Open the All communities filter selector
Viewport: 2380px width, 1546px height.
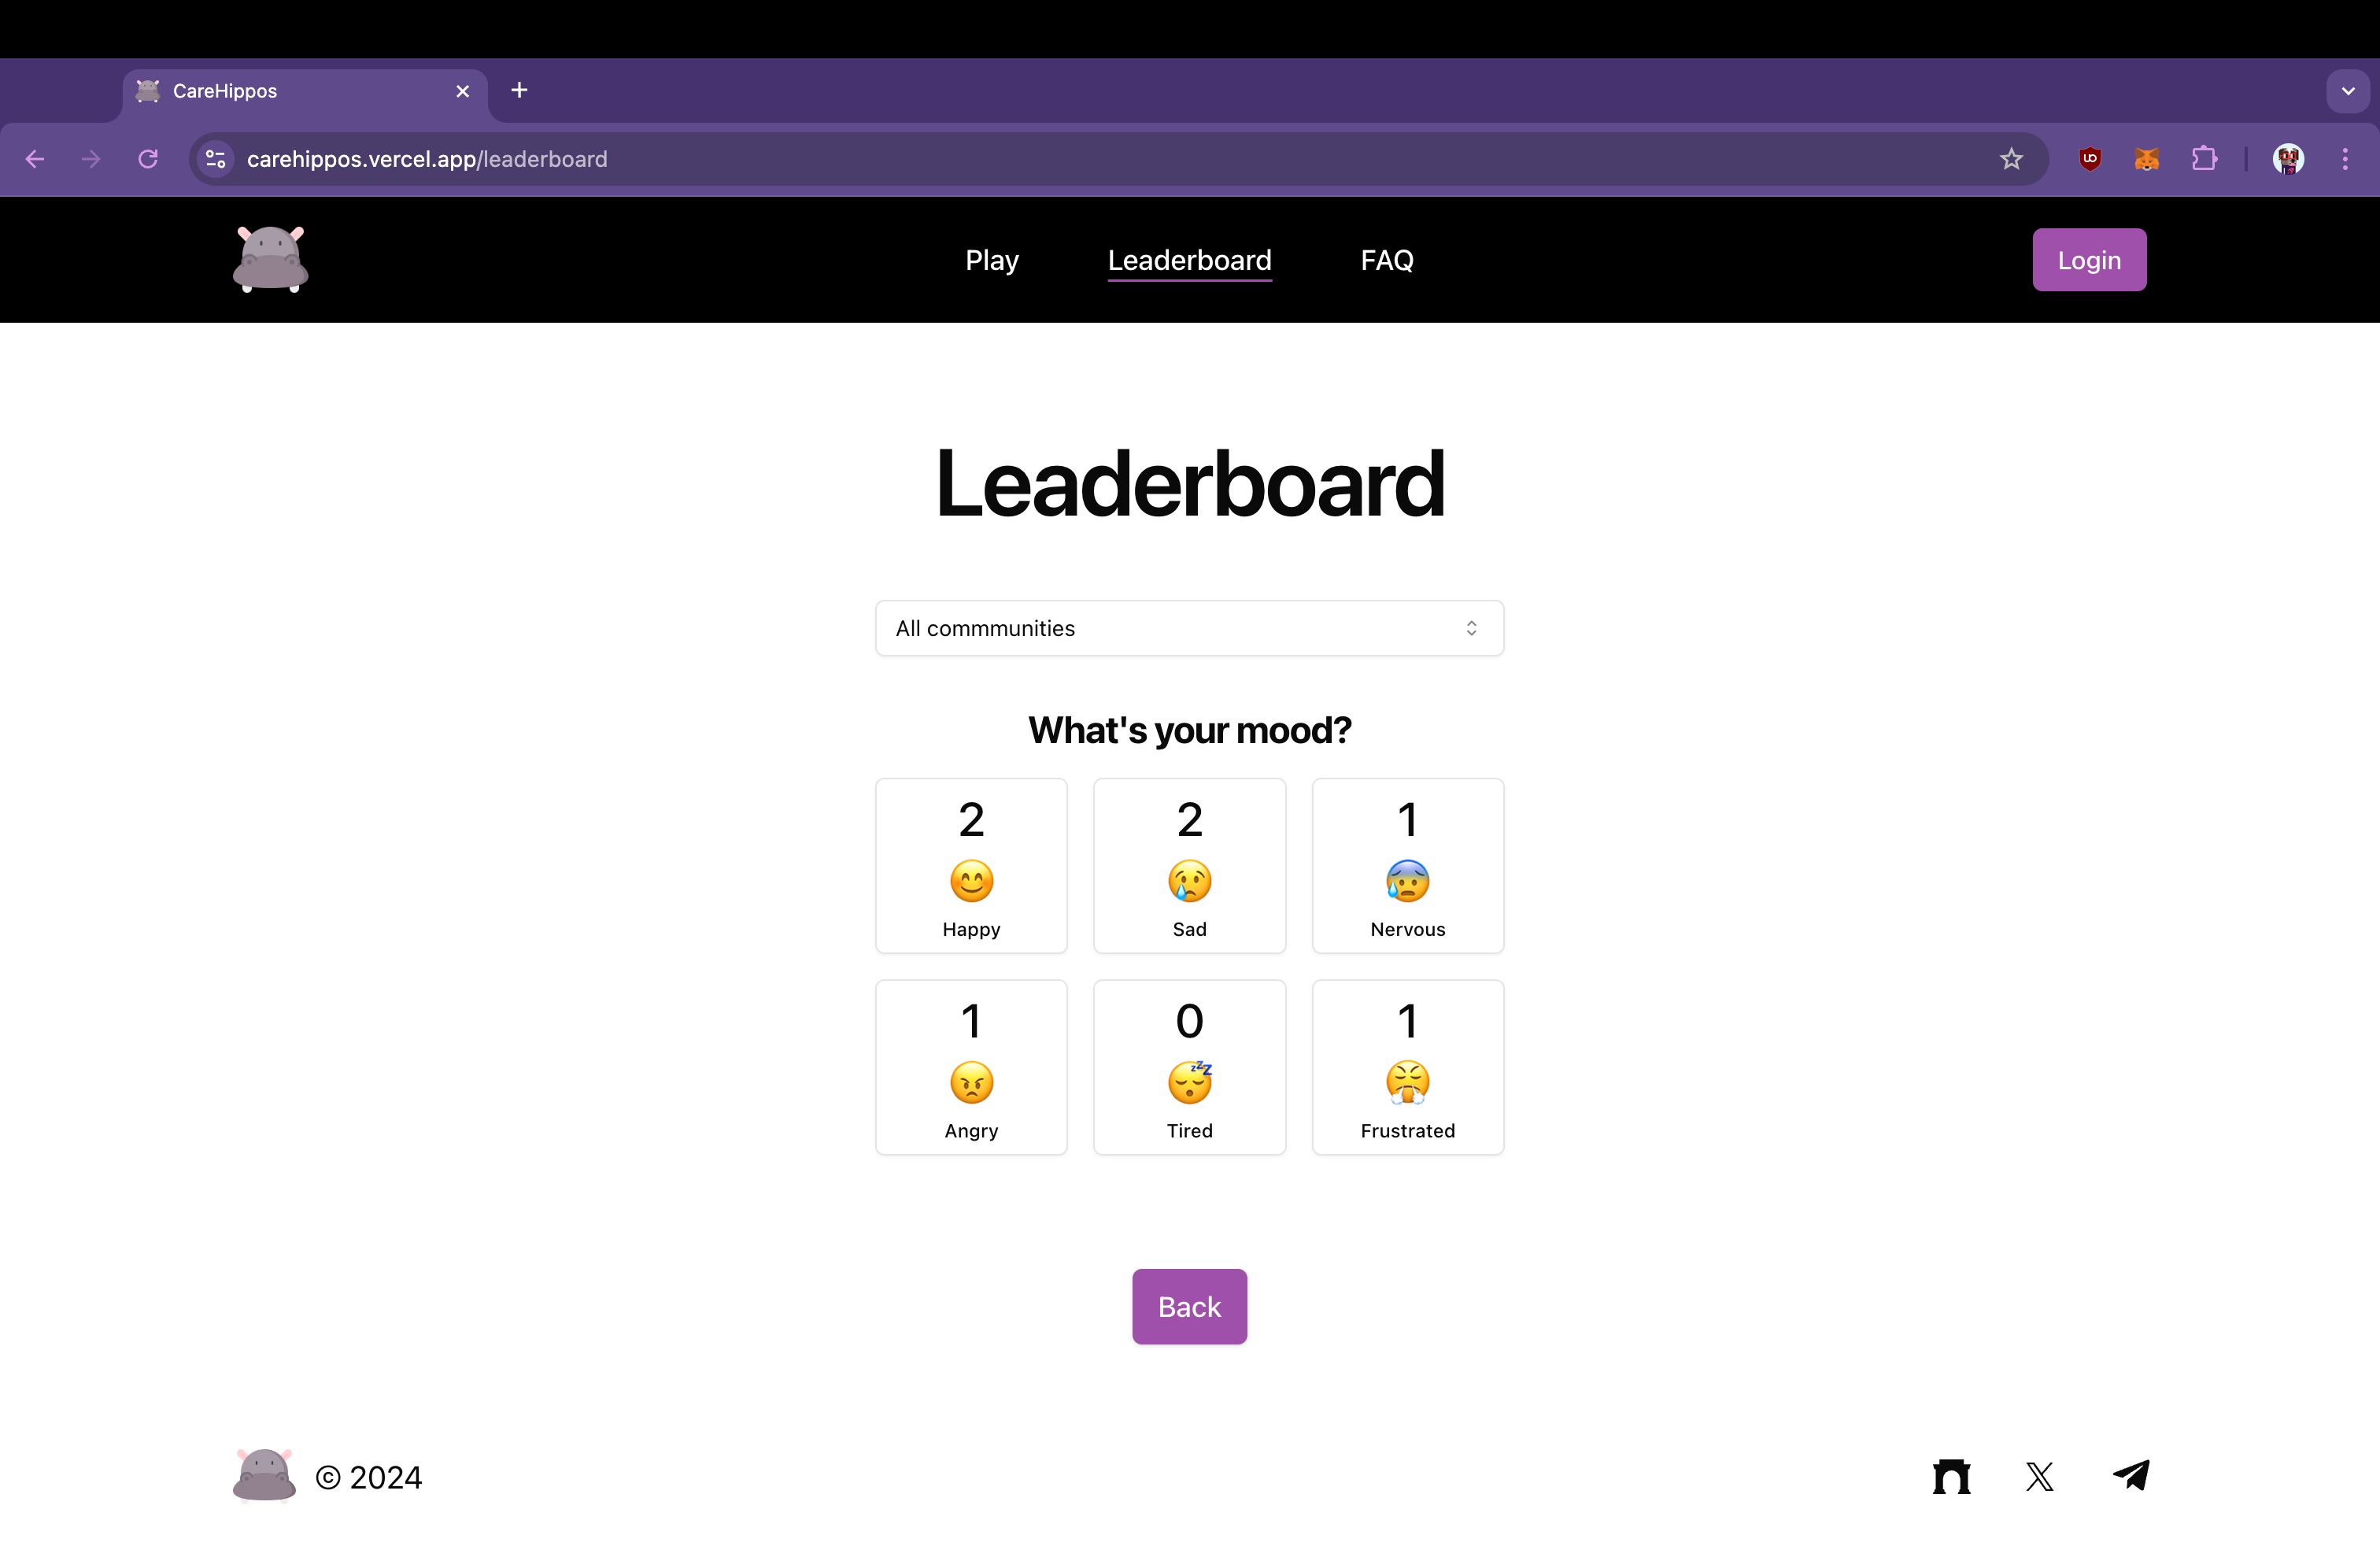point(1190,627)
